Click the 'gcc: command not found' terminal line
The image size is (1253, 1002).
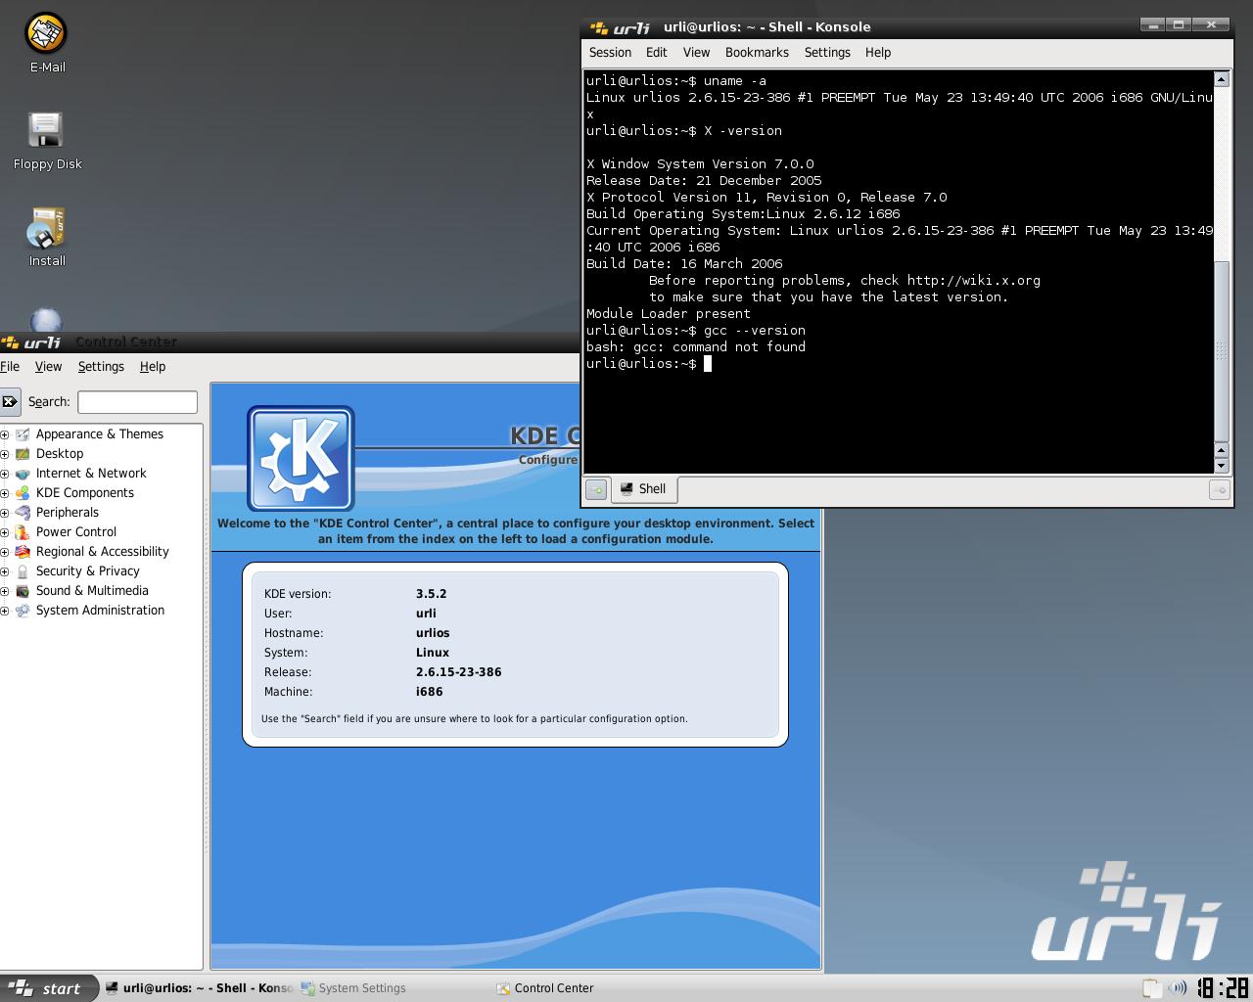[x=696, y=347]
